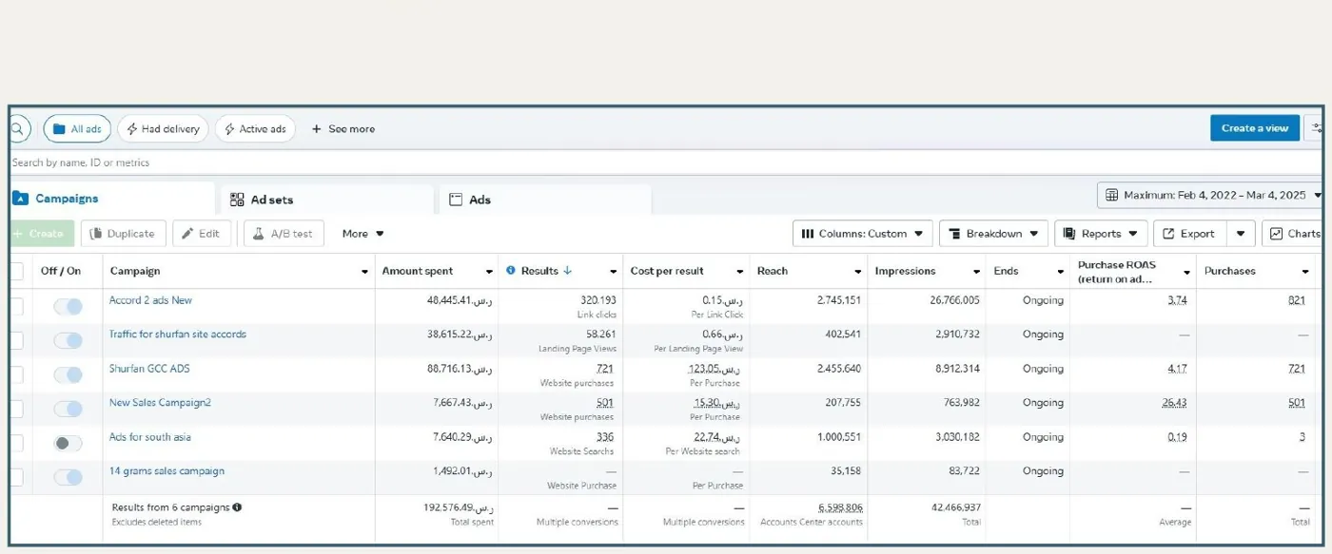Open the Breakdown dropdown
Image resolution: width=1332 pixels, height=554 pixels.
coord(993,234)
